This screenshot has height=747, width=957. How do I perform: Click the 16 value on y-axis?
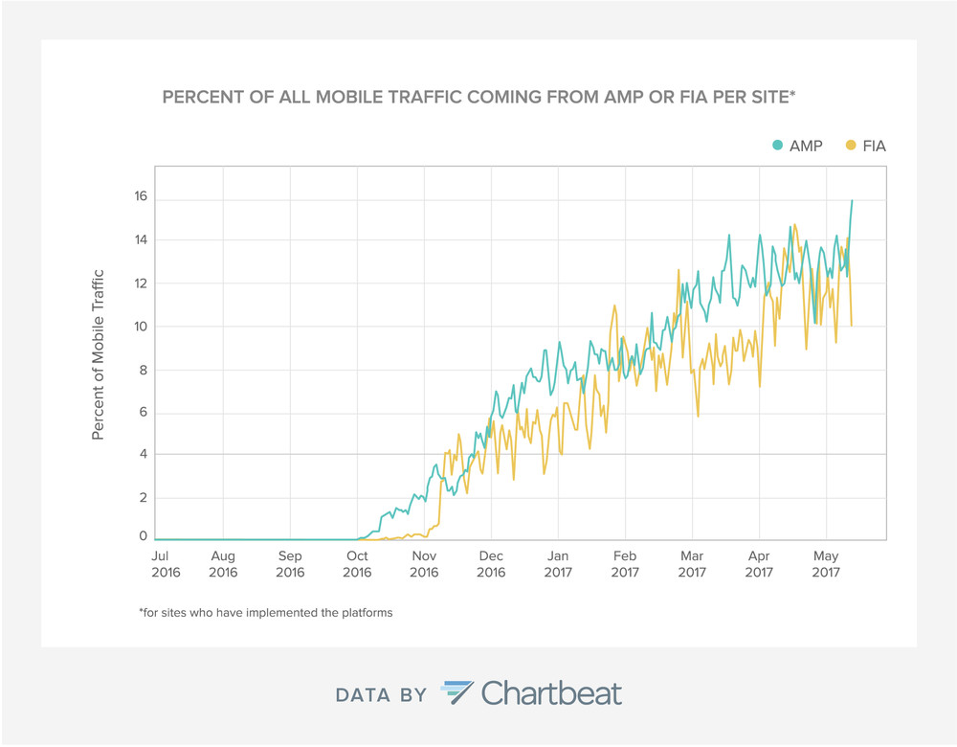(141, 196)
